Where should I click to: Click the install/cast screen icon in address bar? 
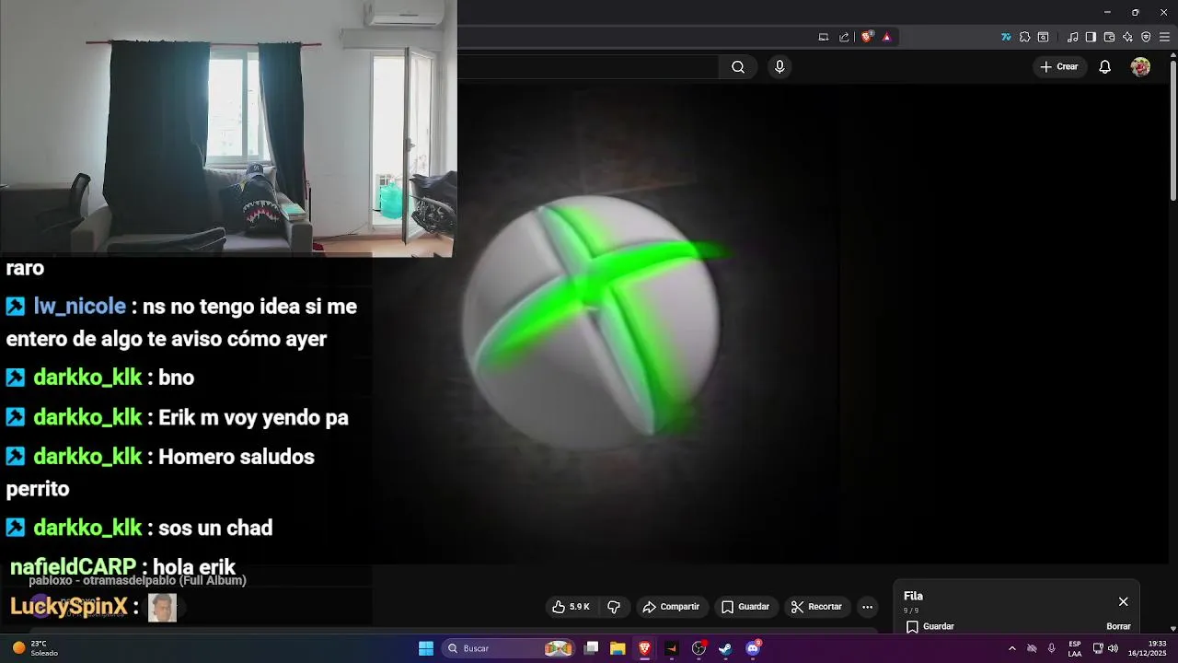(824, 37)
